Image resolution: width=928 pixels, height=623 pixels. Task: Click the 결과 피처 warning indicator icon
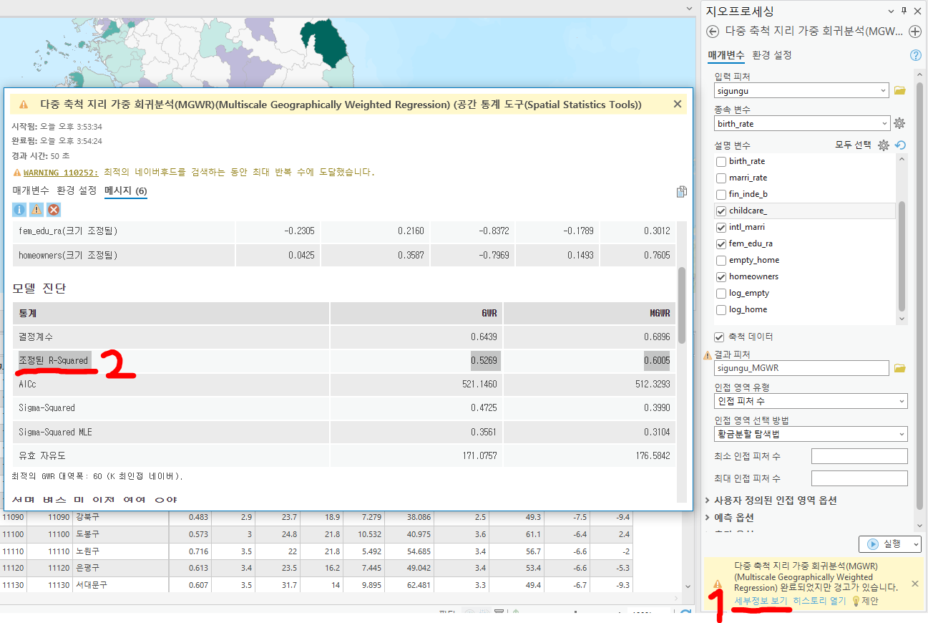coord(708,354)
